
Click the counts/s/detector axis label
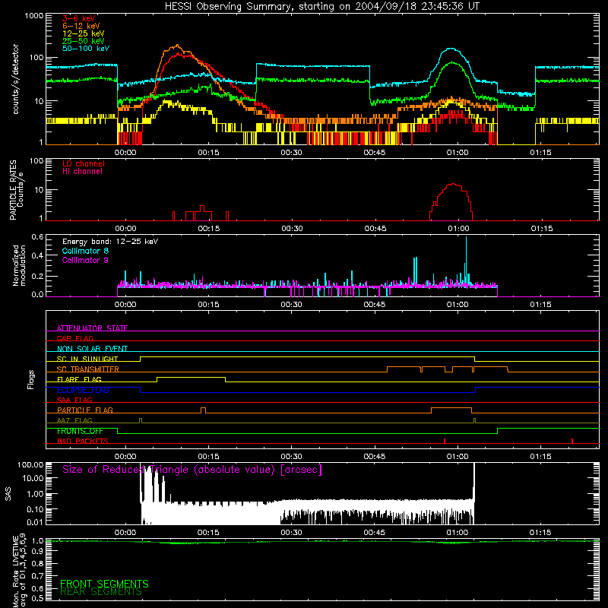click(x=15, y=79)
